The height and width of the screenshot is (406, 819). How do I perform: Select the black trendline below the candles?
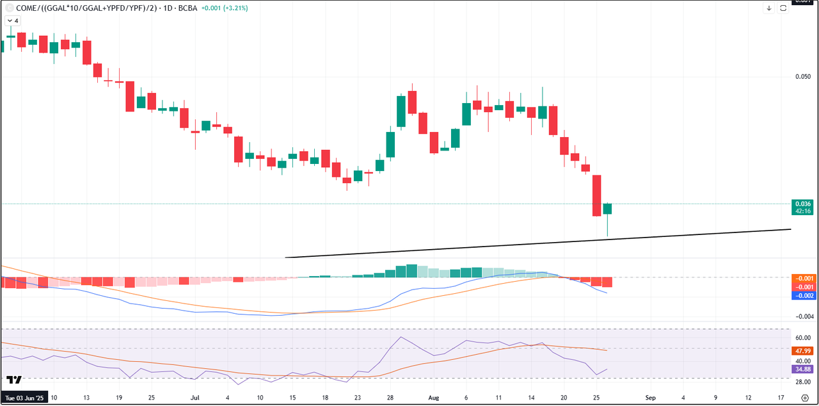click(537, 244)
